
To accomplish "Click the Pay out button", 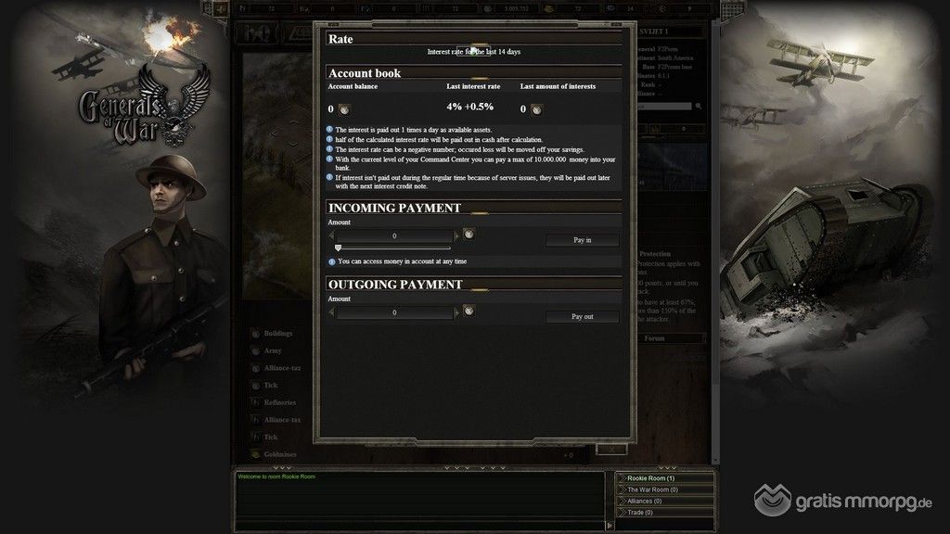I will click(x=583, y=317).
